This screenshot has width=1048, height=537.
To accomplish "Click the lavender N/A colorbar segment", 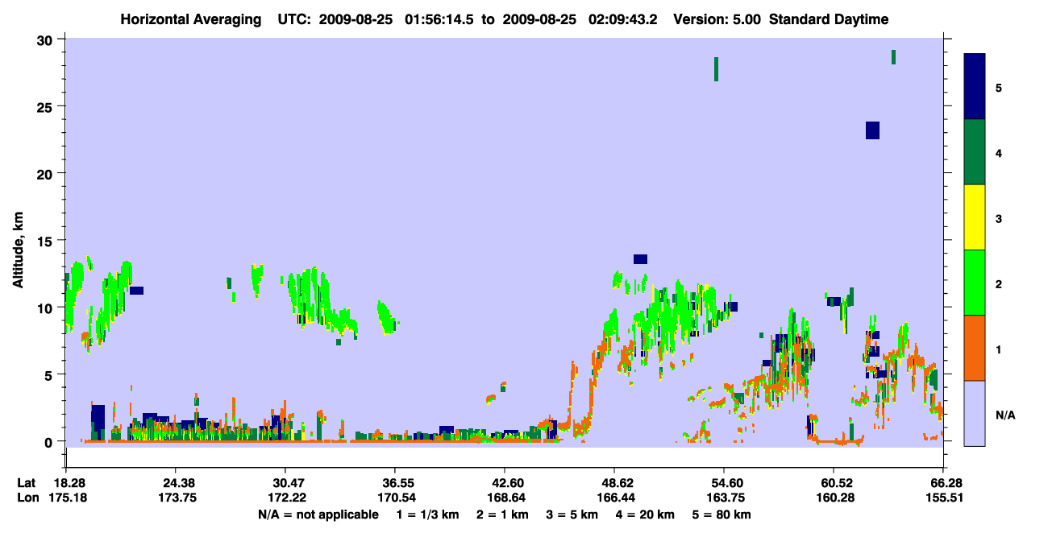I will (975, 413).
